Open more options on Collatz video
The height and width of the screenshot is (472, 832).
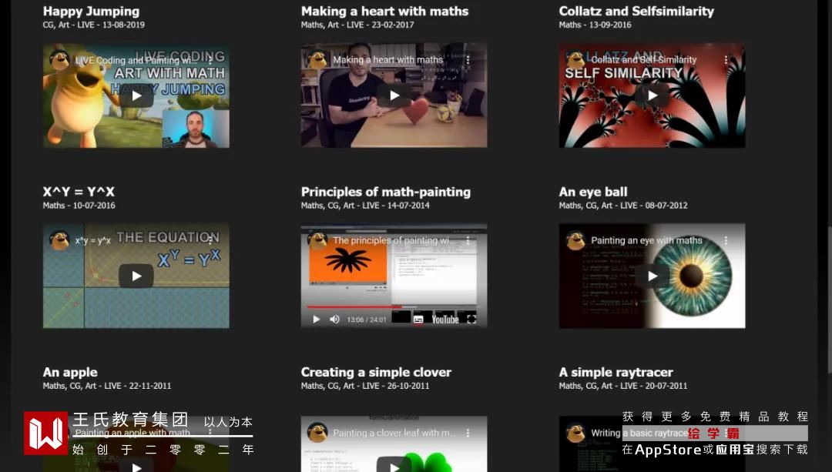[x=726, y=60]
